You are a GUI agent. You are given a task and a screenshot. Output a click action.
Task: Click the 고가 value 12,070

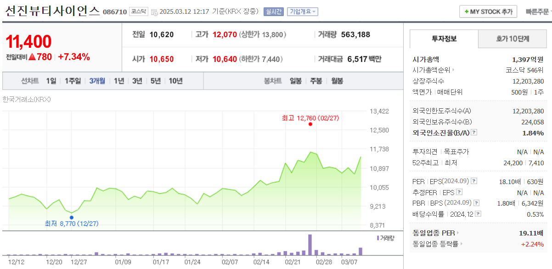click(225, 34)
